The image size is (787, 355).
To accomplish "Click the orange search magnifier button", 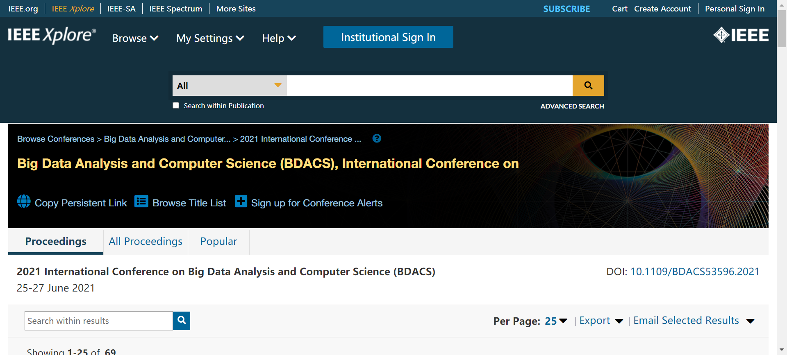I will pos(588,86).
